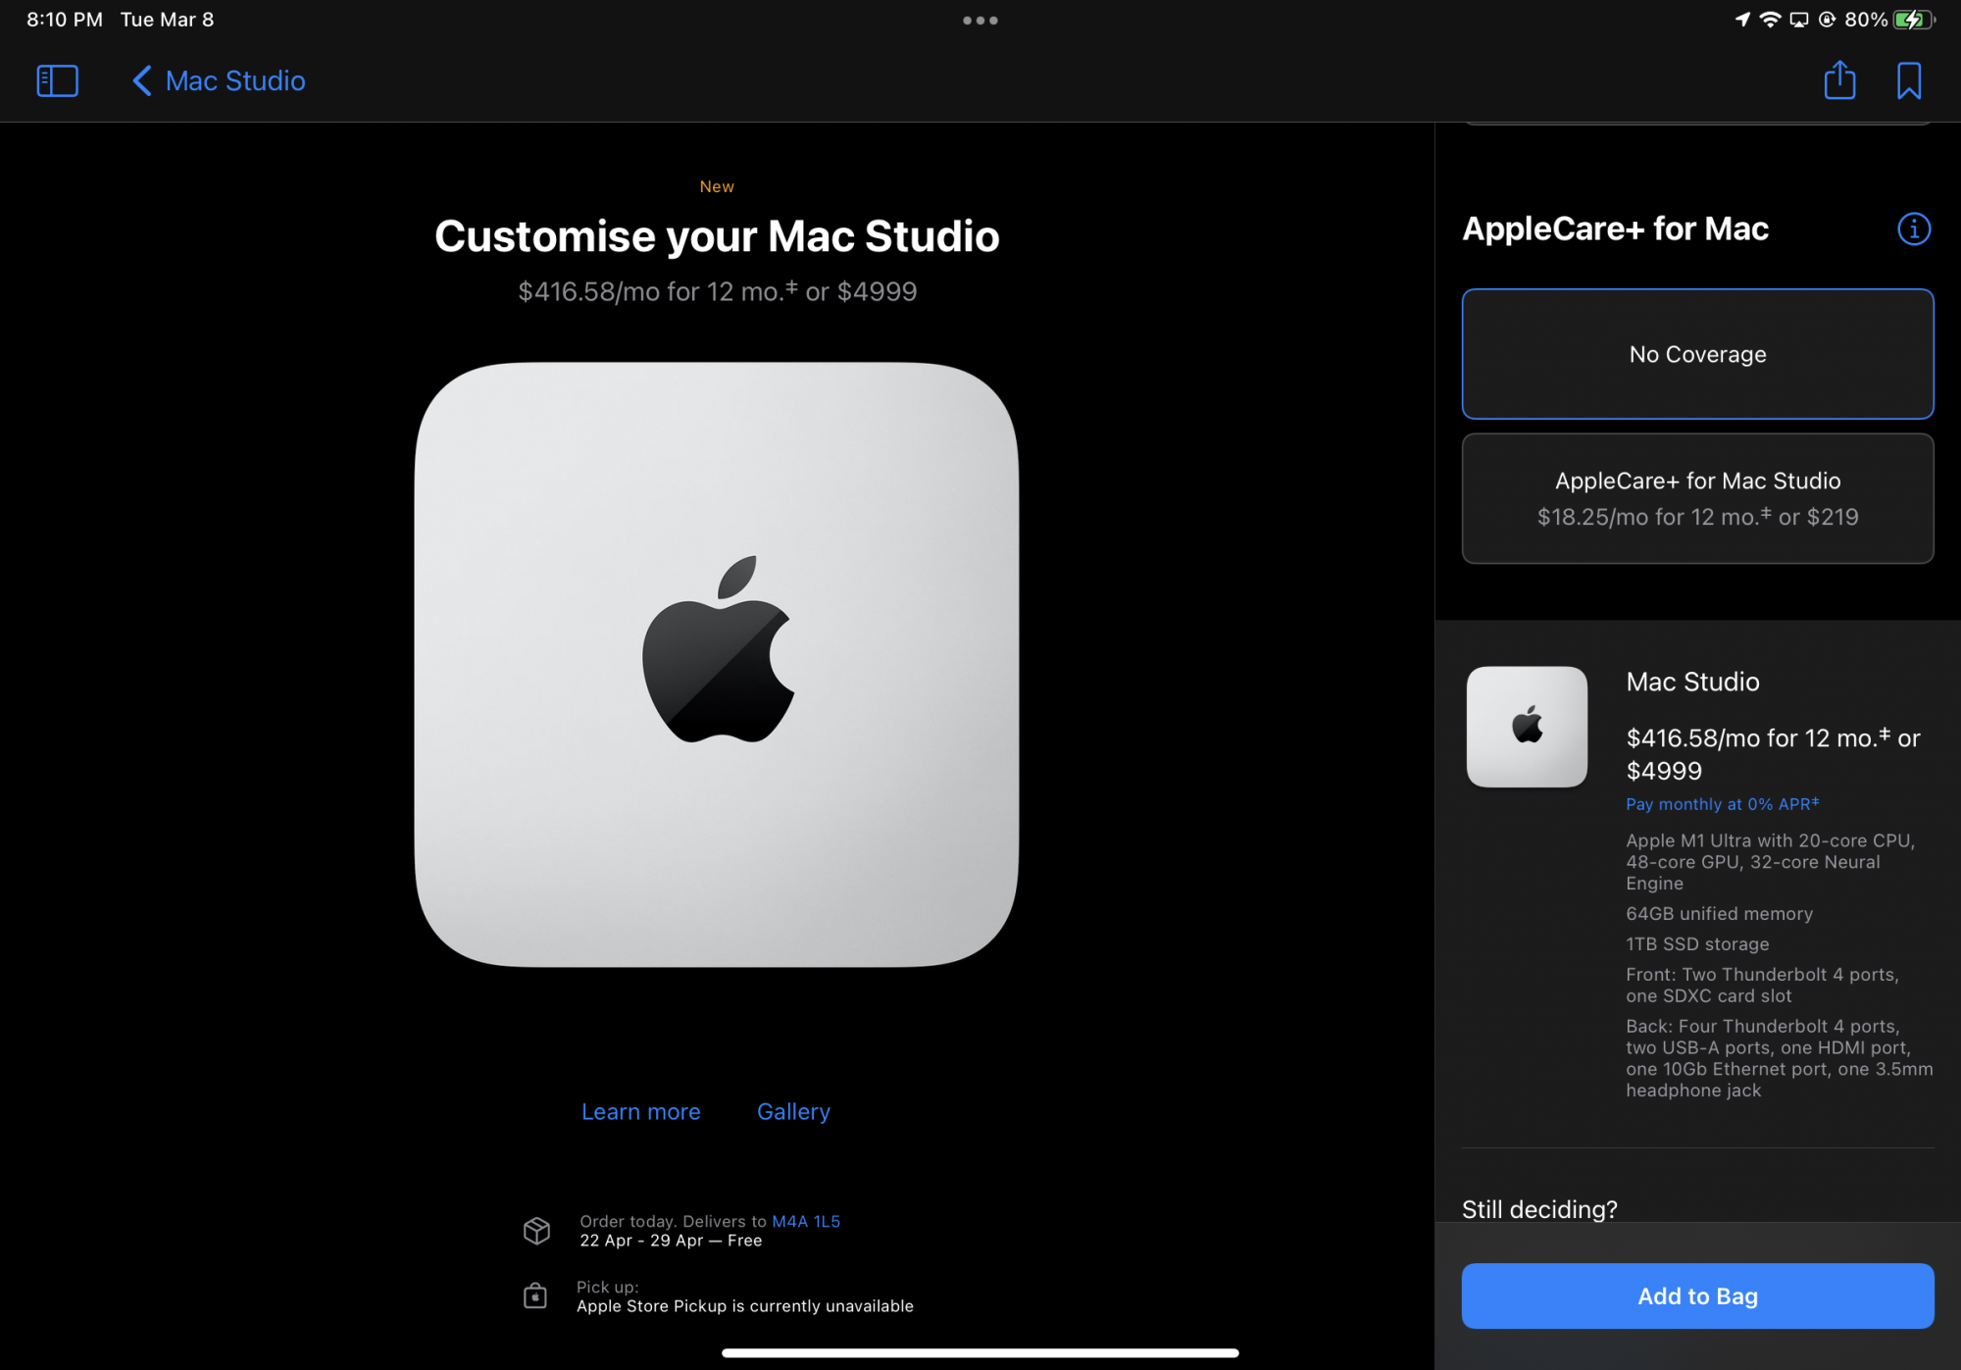This screenshot has height=1370, width=1961.
Task: Tap the battery status icon
Action: coord(1913,20)
